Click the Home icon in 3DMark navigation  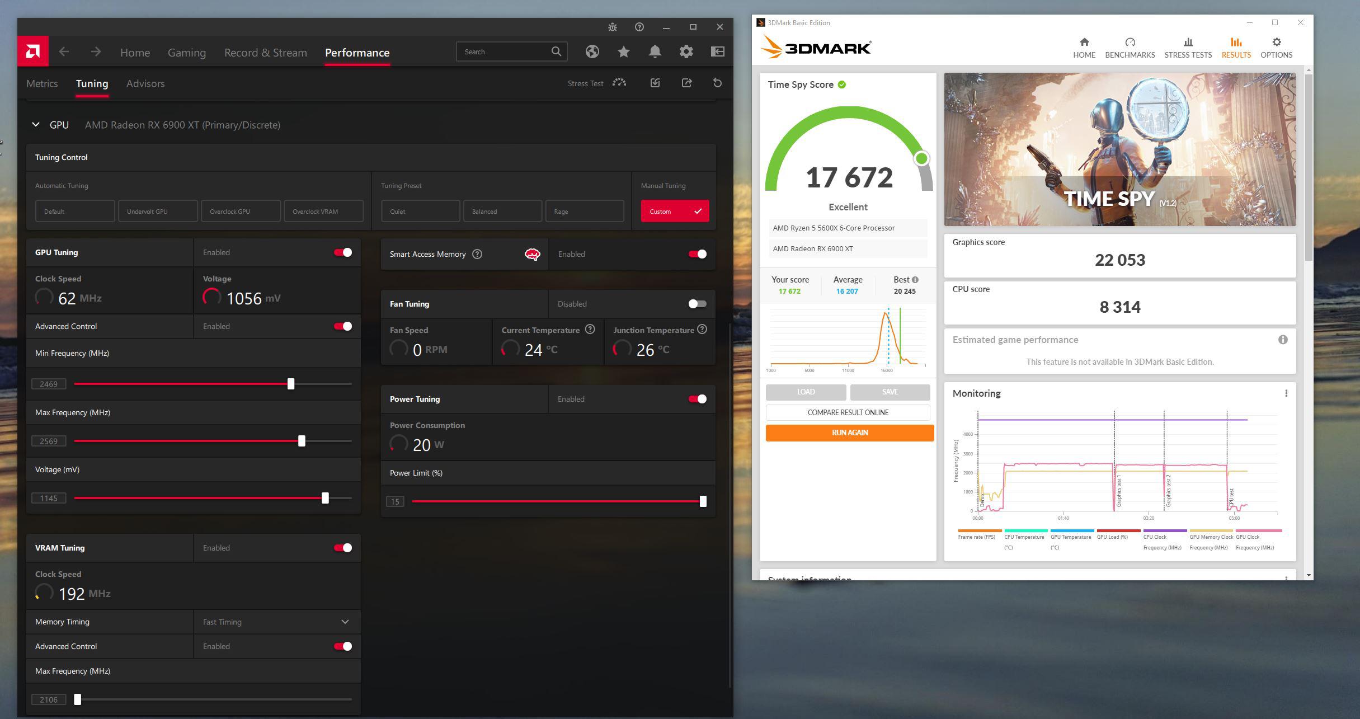coord(1084,42)
